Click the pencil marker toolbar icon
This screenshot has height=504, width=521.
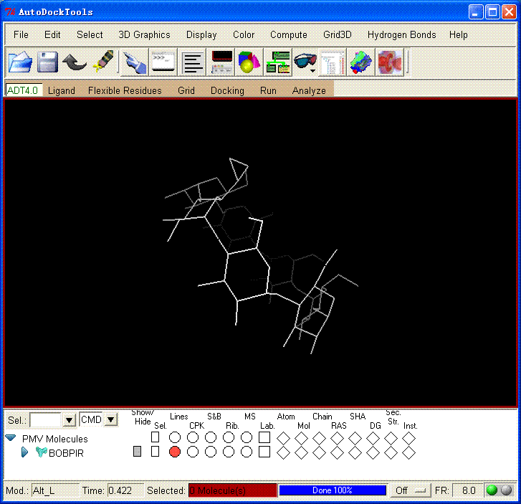point(104,62)
